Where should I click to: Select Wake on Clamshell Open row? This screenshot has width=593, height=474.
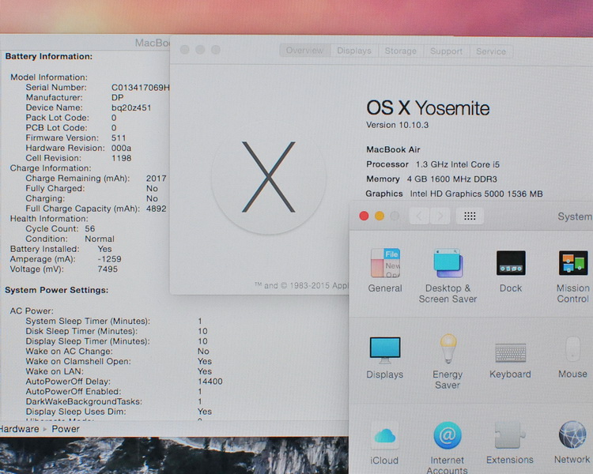(x=119, y=361)
